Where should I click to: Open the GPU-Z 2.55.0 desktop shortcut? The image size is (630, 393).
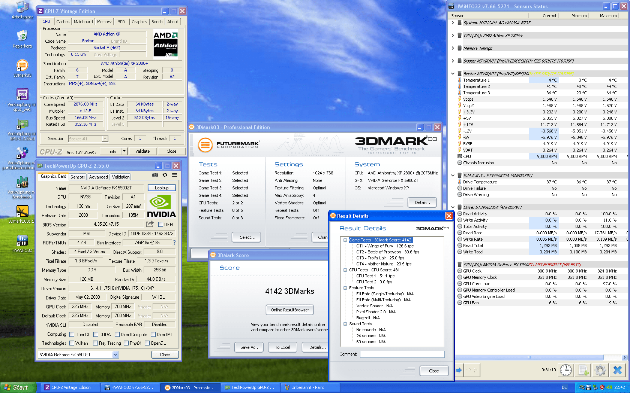click(x=22, y=130)
